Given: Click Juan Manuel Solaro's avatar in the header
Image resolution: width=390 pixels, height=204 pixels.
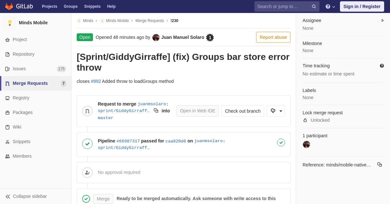Looking at the screenshot, I should 156,38.
